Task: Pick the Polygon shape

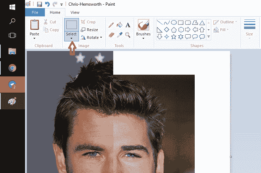Action: [195, 22]
